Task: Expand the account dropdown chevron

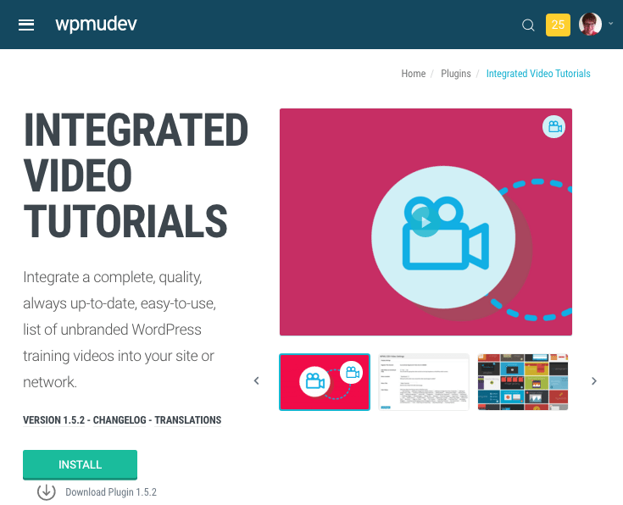Action: 611,25
